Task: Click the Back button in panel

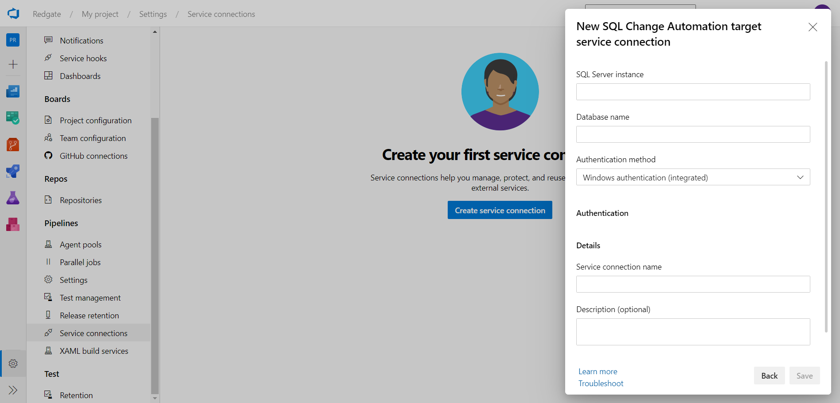Action: point(769,376)
